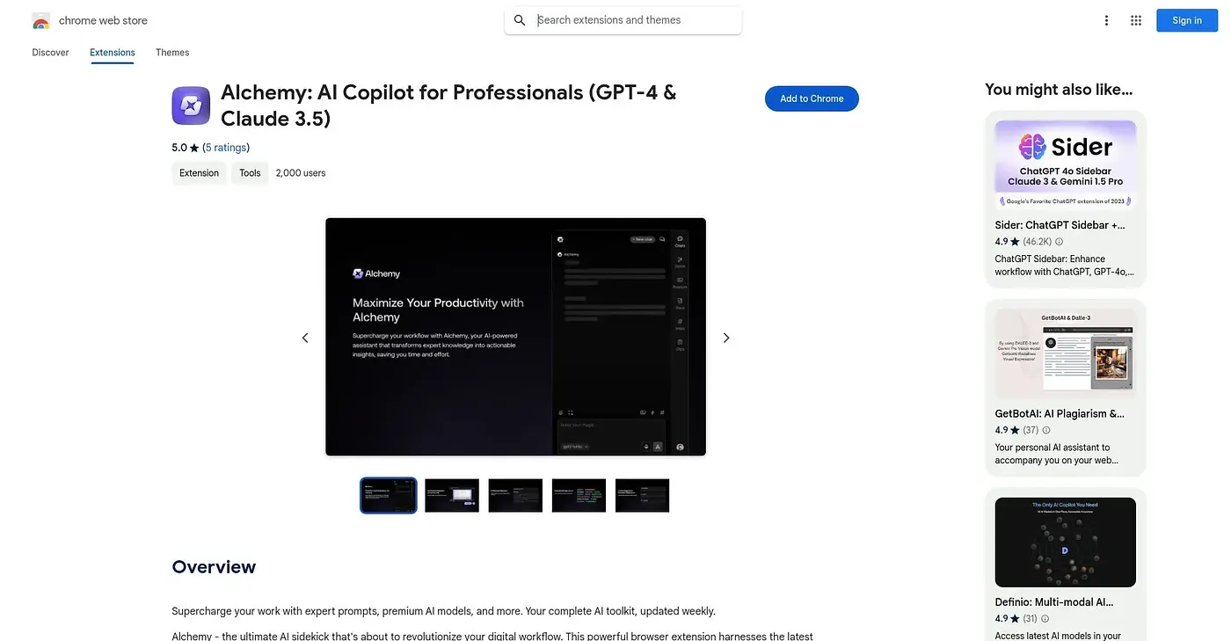The width and height of the screenshot is (1231, 641).
Task: Click the GetBotAI card preview image
Action: pos(1066,353)
